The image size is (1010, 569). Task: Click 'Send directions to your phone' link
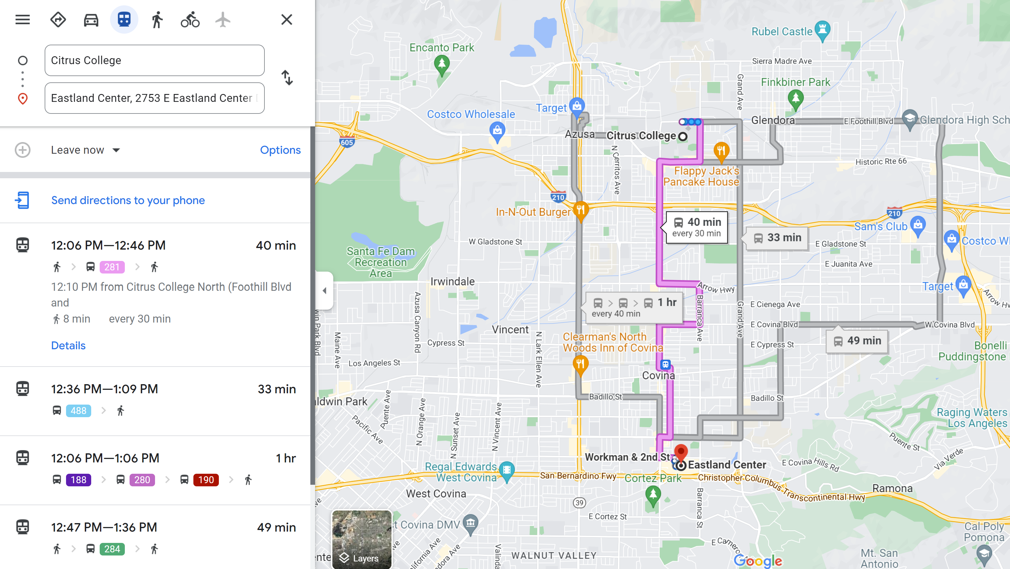128,200
